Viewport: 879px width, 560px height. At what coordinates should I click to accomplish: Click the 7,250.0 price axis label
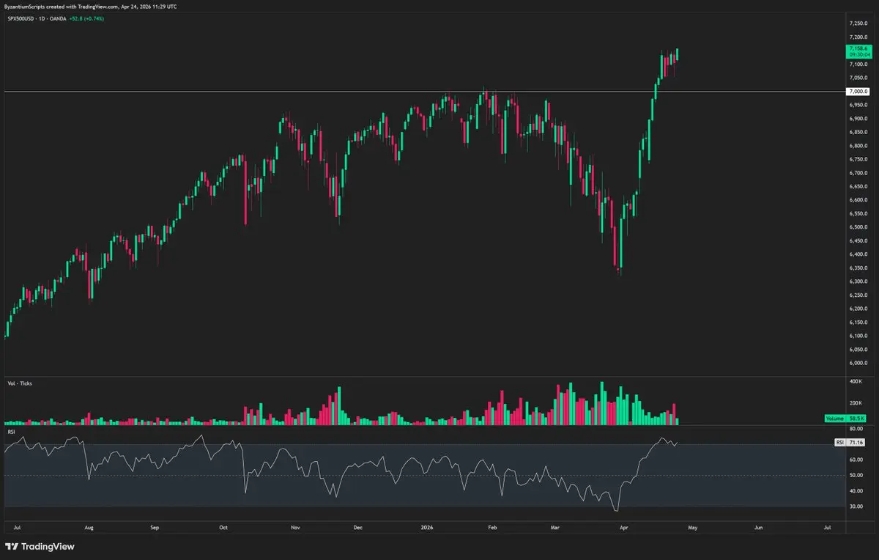(858, 23)
